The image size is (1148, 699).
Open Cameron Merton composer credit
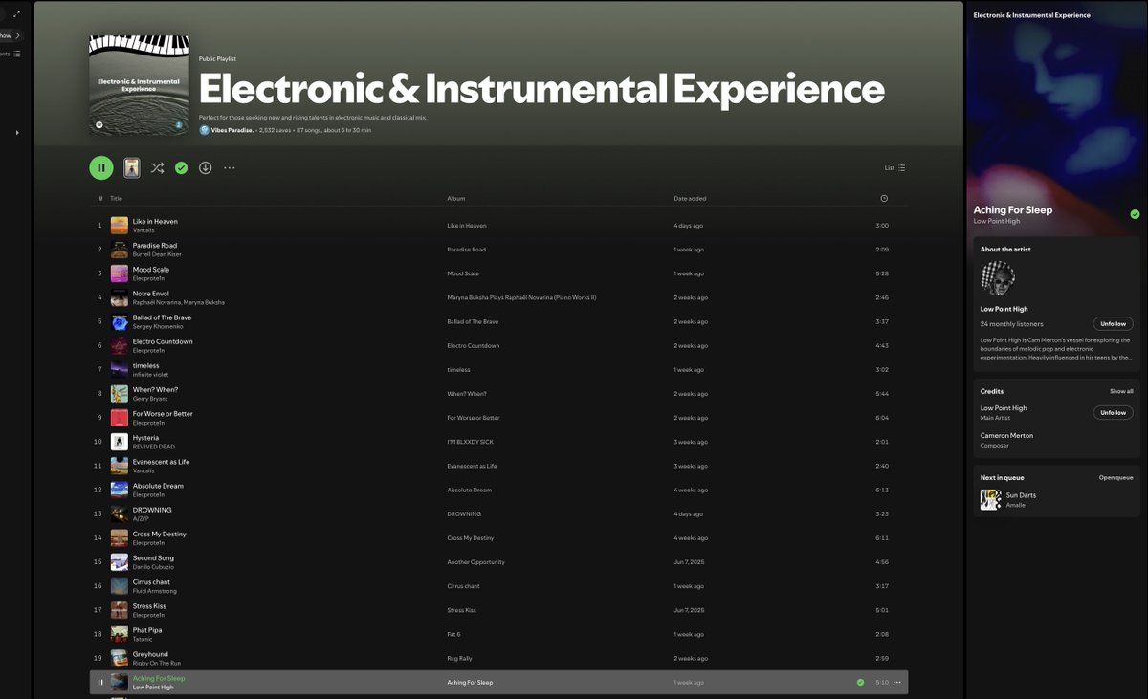coord(1006,435)
